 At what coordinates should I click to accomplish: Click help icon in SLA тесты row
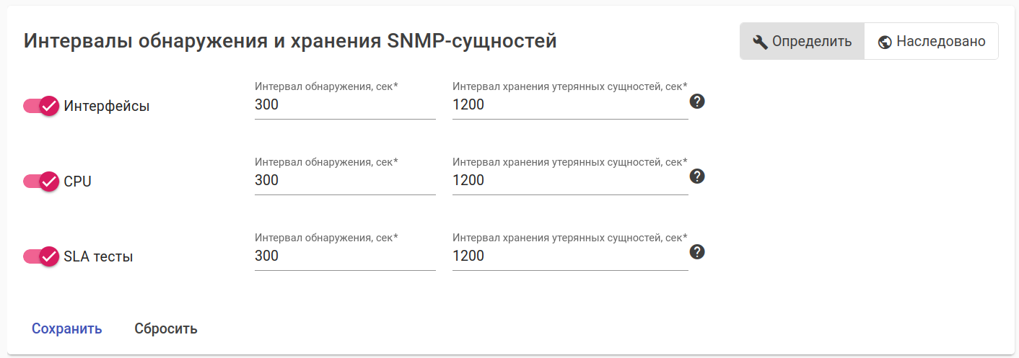(x=697, y=252)
